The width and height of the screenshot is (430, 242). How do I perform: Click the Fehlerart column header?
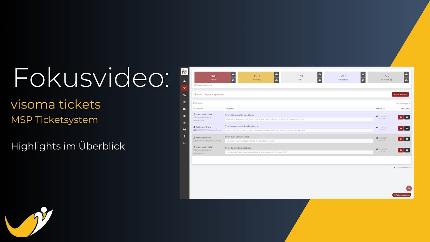(x=229, y=109)
